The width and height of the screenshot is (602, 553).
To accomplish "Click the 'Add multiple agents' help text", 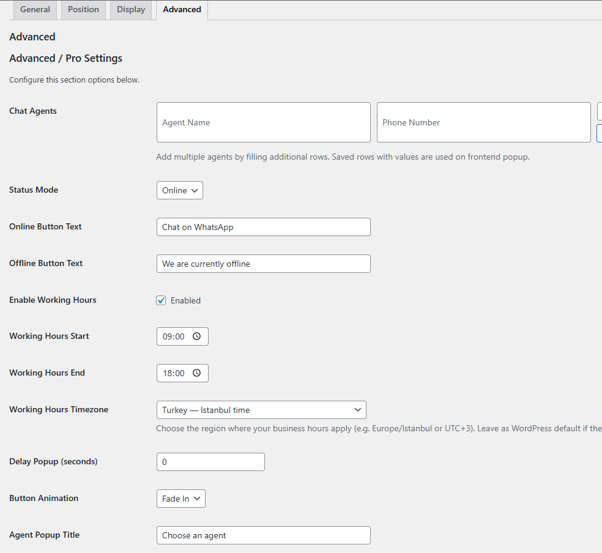I will tap(343, 157).
